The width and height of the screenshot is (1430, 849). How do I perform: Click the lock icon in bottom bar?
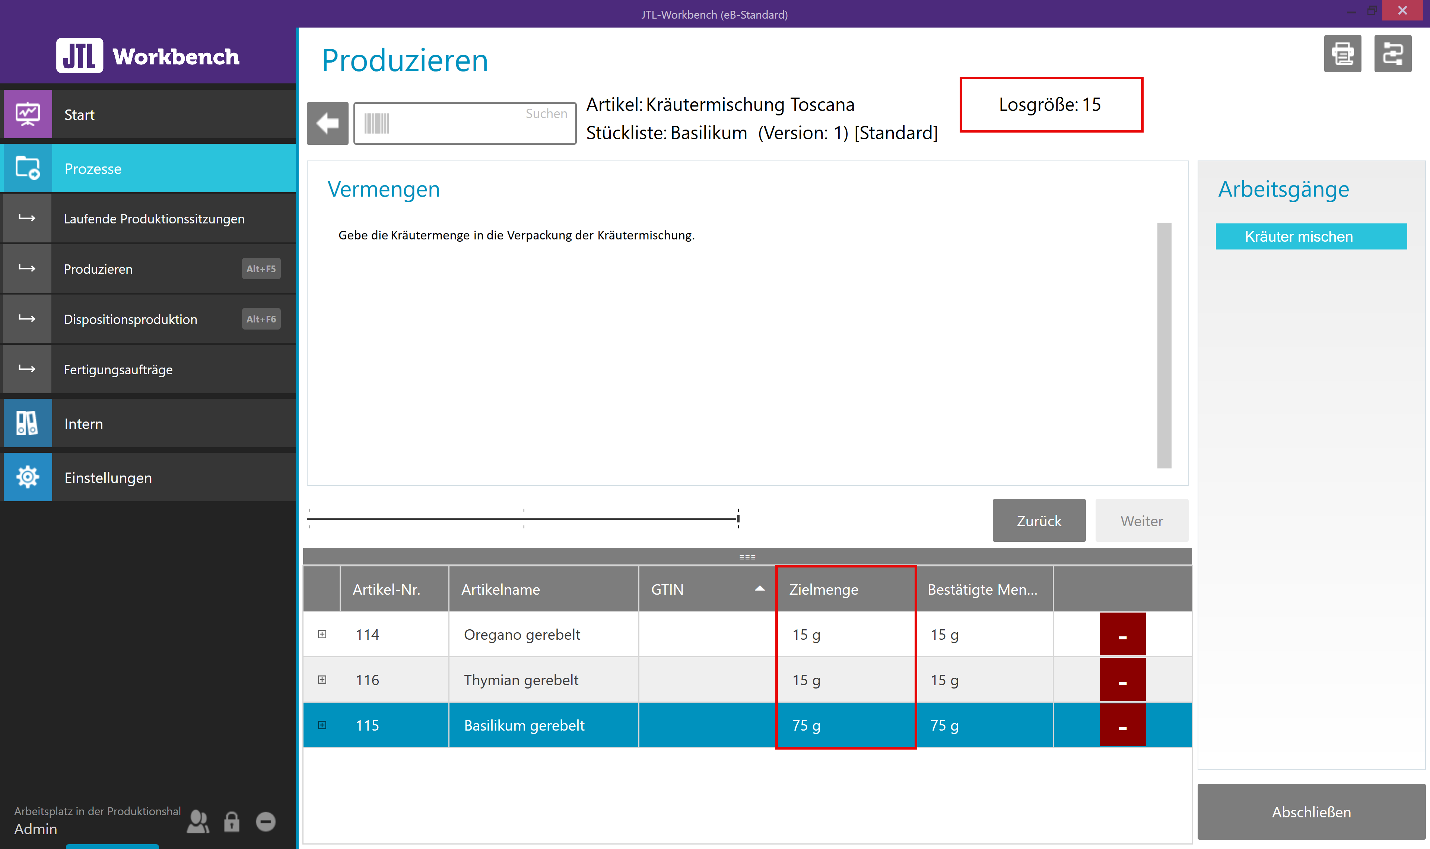coord(231,821)
